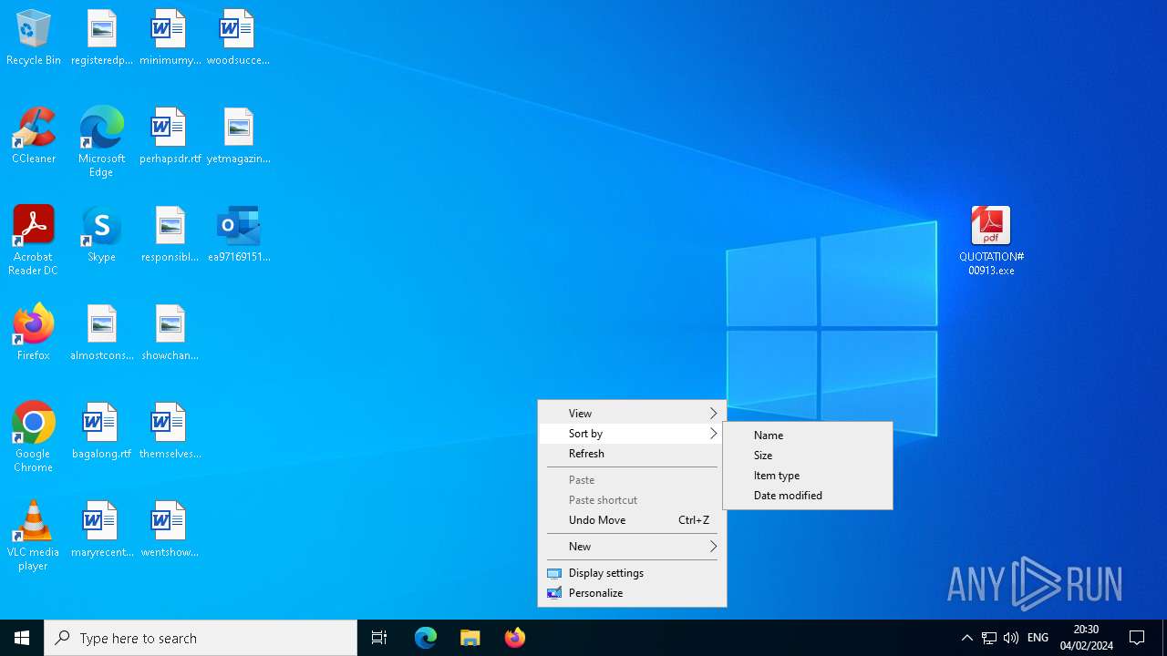Select the Acrobat Reader DC shortcut

click(x=34, y=241)
